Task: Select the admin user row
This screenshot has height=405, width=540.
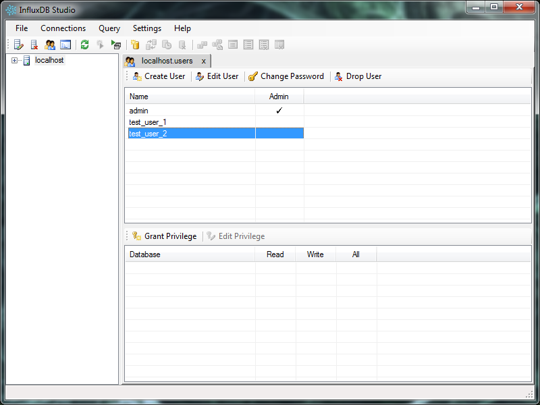Action: point(216,111)
